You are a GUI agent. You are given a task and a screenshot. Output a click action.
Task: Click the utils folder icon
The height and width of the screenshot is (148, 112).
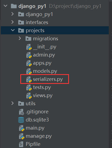(x=21, y=104)
